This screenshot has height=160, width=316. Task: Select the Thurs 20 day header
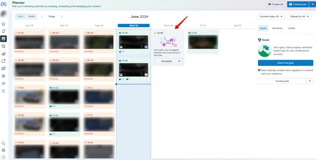[x=168, y=25]
